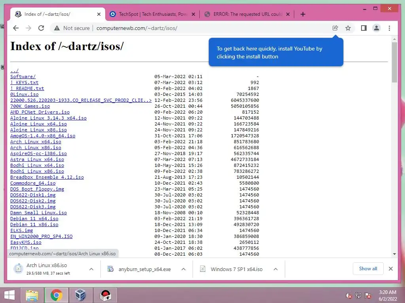This screenshot has width=405, height=303.
Task: Download DOS Boot Floppy.img
Action: click(37, 189)
